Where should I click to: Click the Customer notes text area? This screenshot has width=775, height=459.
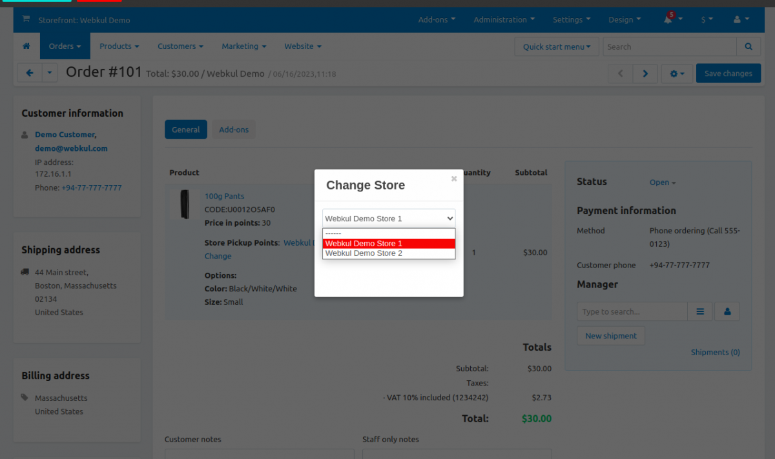tap(259, 454)
